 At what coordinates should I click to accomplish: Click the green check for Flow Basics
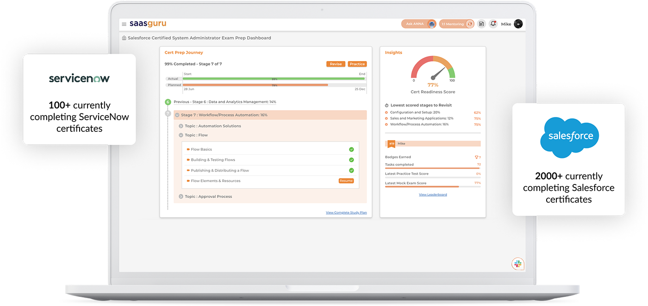point(351,149)
